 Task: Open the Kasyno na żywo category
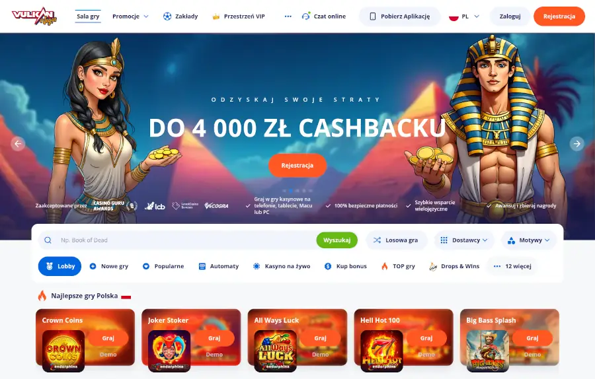282,266
